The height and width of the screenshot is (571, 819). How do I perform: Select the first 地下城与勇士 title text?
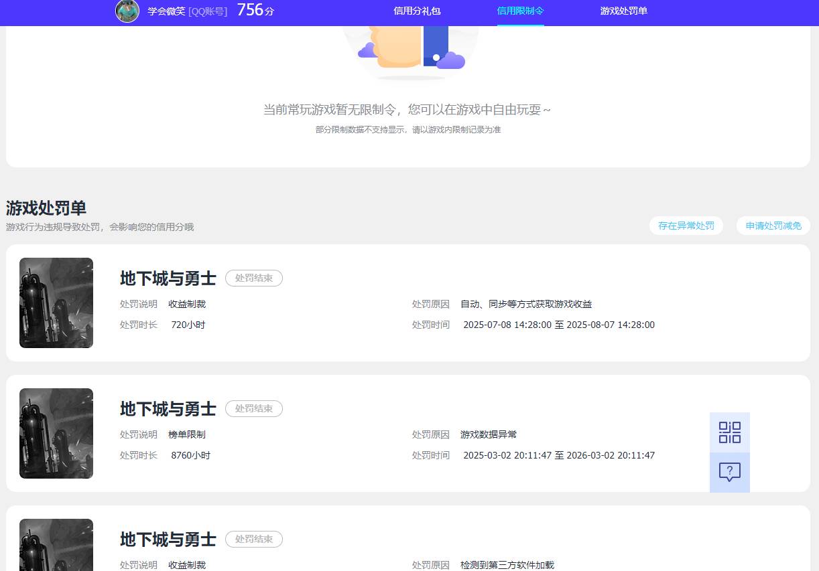click(167, 278)
